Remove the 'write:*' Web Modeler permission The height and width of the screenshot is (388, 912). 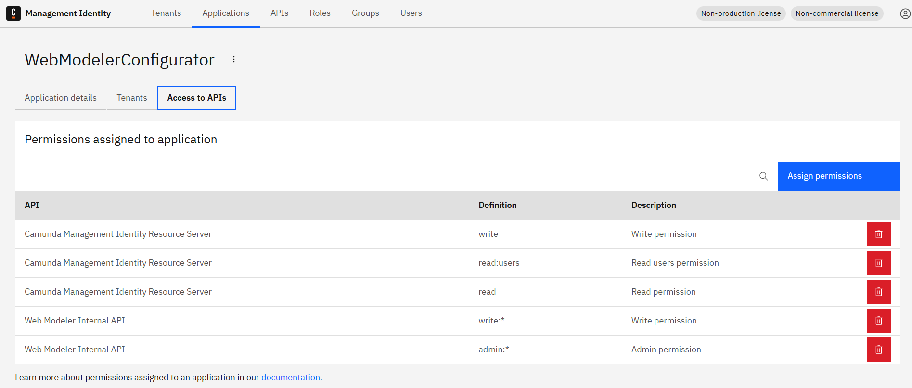pyautogui.click(x=878, y=321)
